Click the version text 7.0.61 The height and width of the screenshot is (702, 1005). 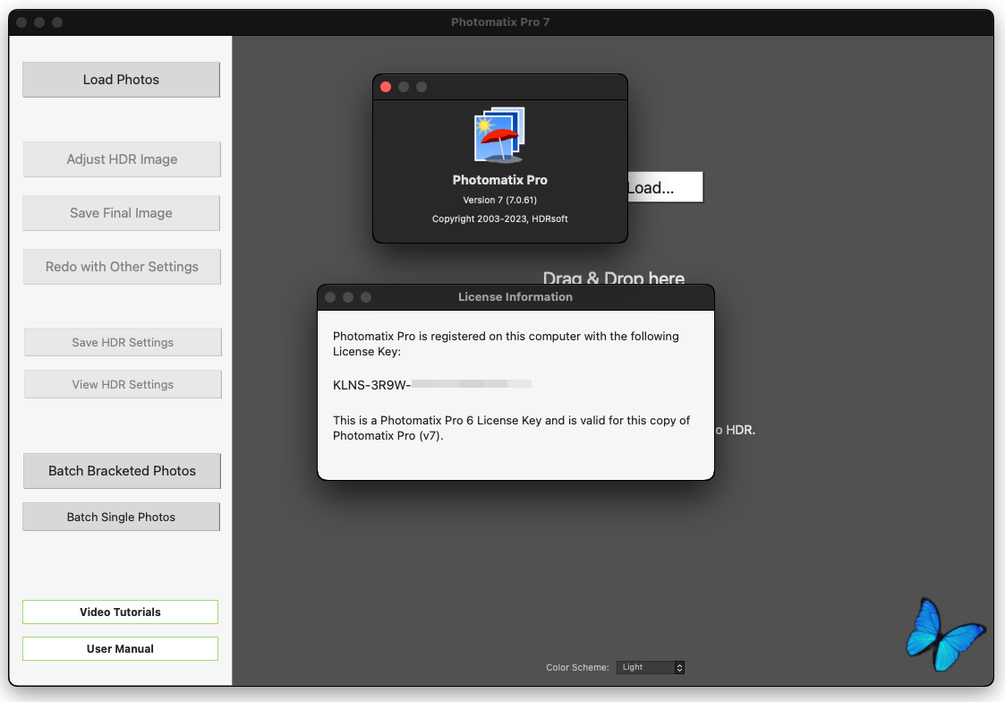click(x=521, y=200)
